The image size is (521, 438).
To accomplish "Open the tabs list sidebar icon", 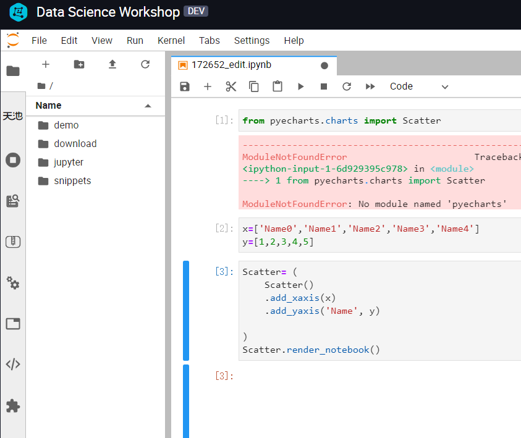I will pos(13,324).
